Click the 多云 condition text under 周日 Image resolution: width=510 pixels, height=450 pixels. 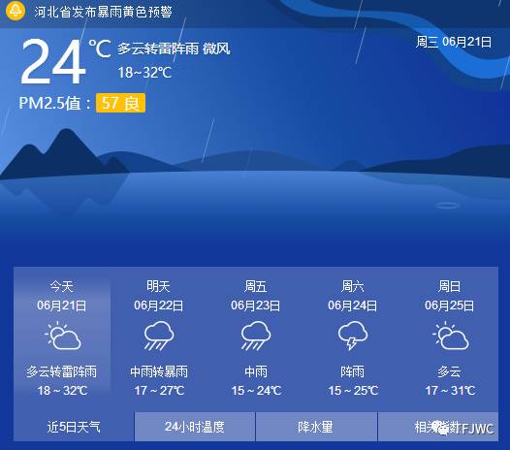pyautogui.click(x=450, y=371)
